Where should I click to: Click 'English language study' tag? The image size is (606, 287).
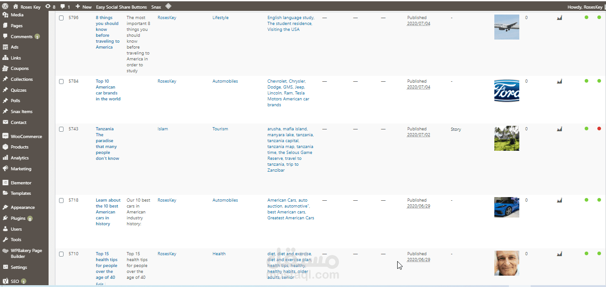(x=291, y=18)
